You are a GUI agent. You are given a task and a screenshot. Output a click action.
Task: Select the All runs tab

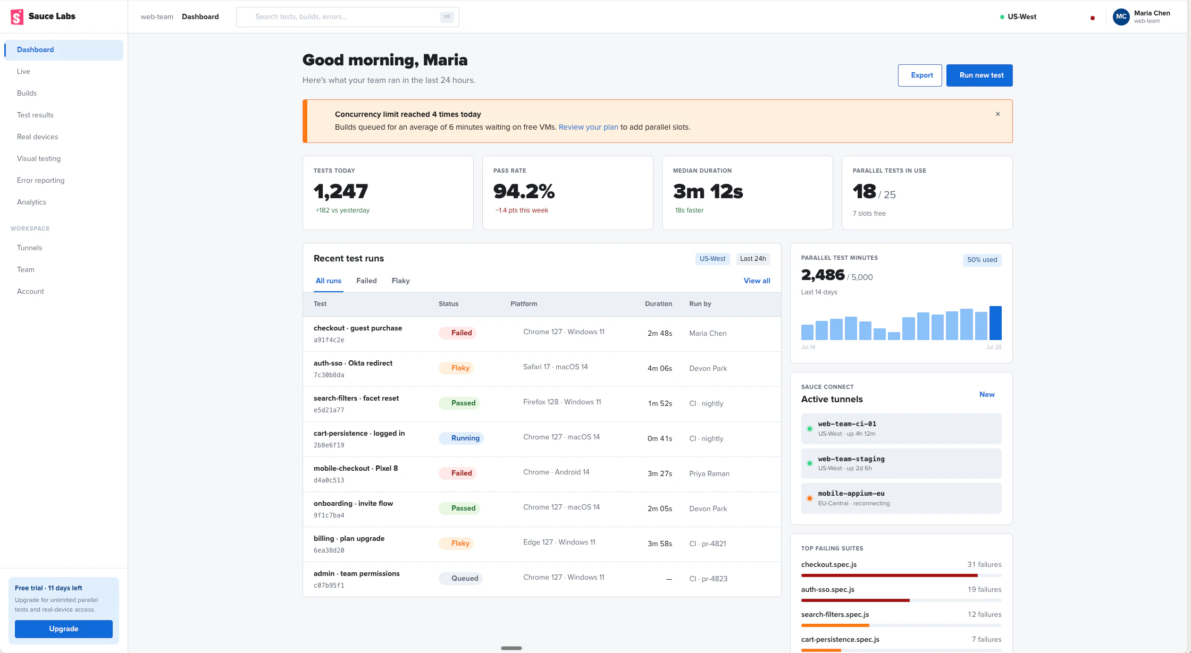pyautogui.click(x=329, y=281)
